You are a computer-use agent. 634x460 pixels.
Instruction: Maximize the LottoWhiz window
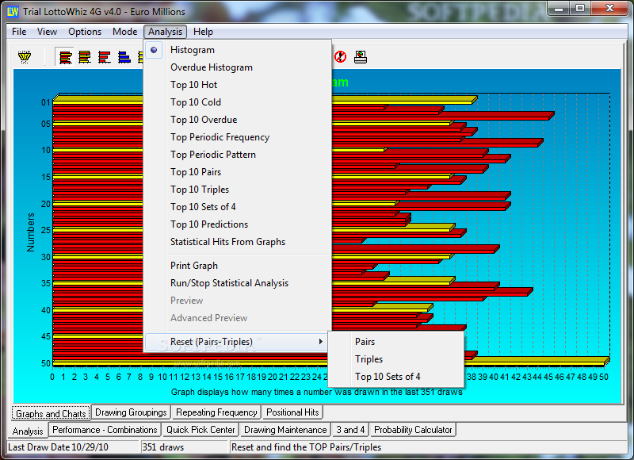(x=580, y=9)
